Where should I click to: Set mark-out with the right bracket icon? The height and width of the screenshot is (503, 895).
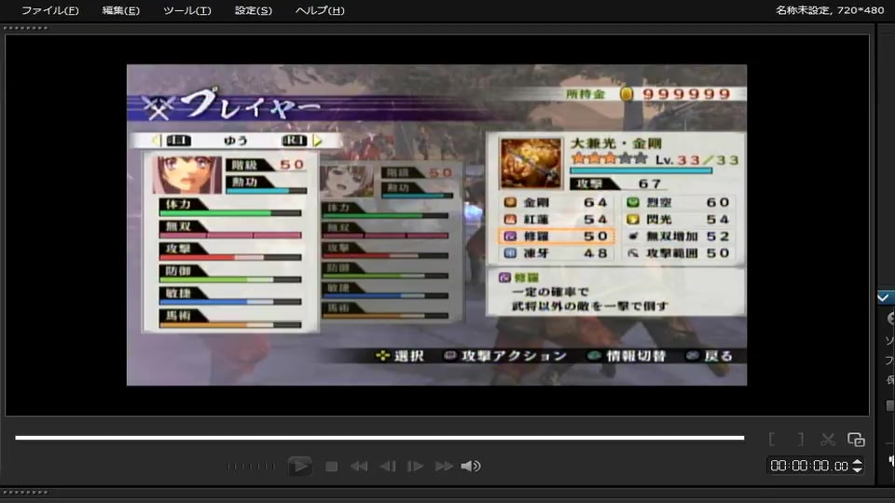point(801,439)
